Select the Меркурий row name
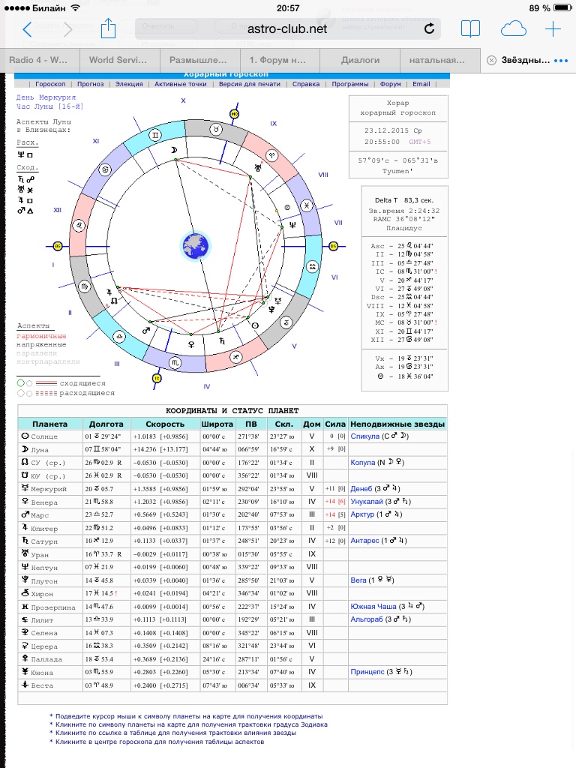 point(49,489)
